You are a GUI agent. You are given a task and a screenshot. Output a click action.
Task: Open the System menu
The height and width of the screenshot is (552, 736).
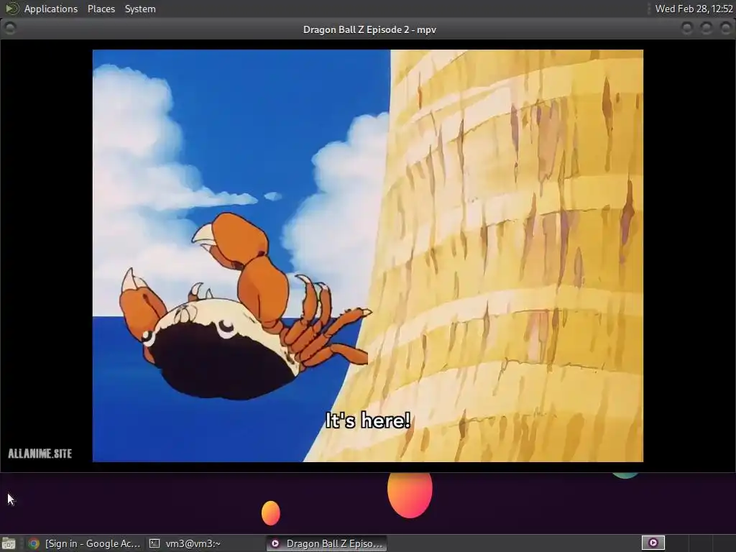[140, 9]
